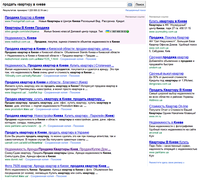The width and height of the screenshot is (203, 180).
Task: Click sites.google.com/site/zkparus URL text
Action: pos(22,32)
